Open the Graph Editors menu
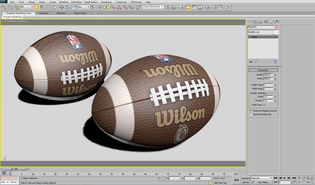The height and width of the screenshot is (185, 315). [91, 2]
